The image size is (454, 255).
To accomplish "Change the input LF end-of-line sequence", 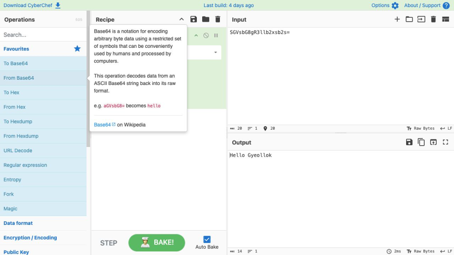I will coord(446,128).
